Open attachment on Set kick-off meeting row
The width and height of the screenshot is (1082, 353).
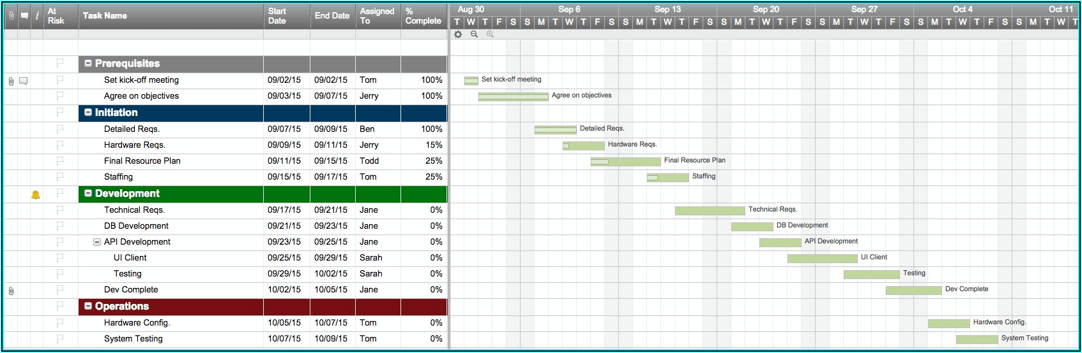(x=11, y=81)
